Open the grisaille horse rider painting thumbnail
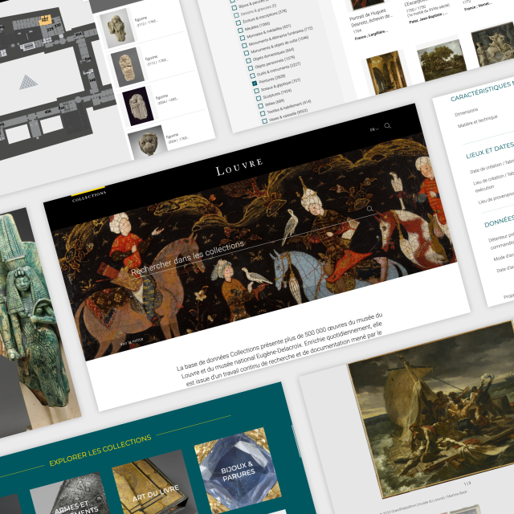 click(493, 44)
